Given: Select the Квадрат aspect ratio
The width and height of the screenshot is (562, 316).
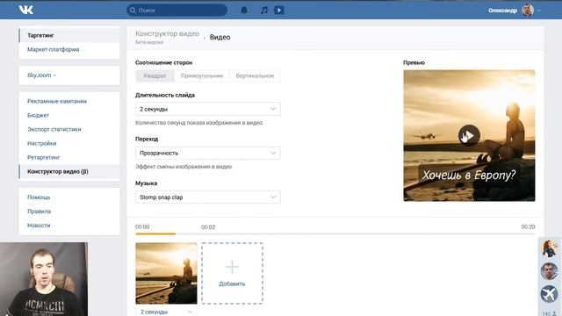Looking at the screenshot, I should tap(155, 75).
